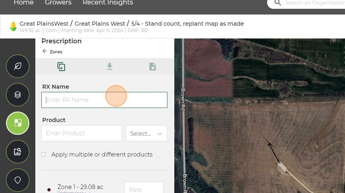Open the layers sidebar icon

(18, 94)
